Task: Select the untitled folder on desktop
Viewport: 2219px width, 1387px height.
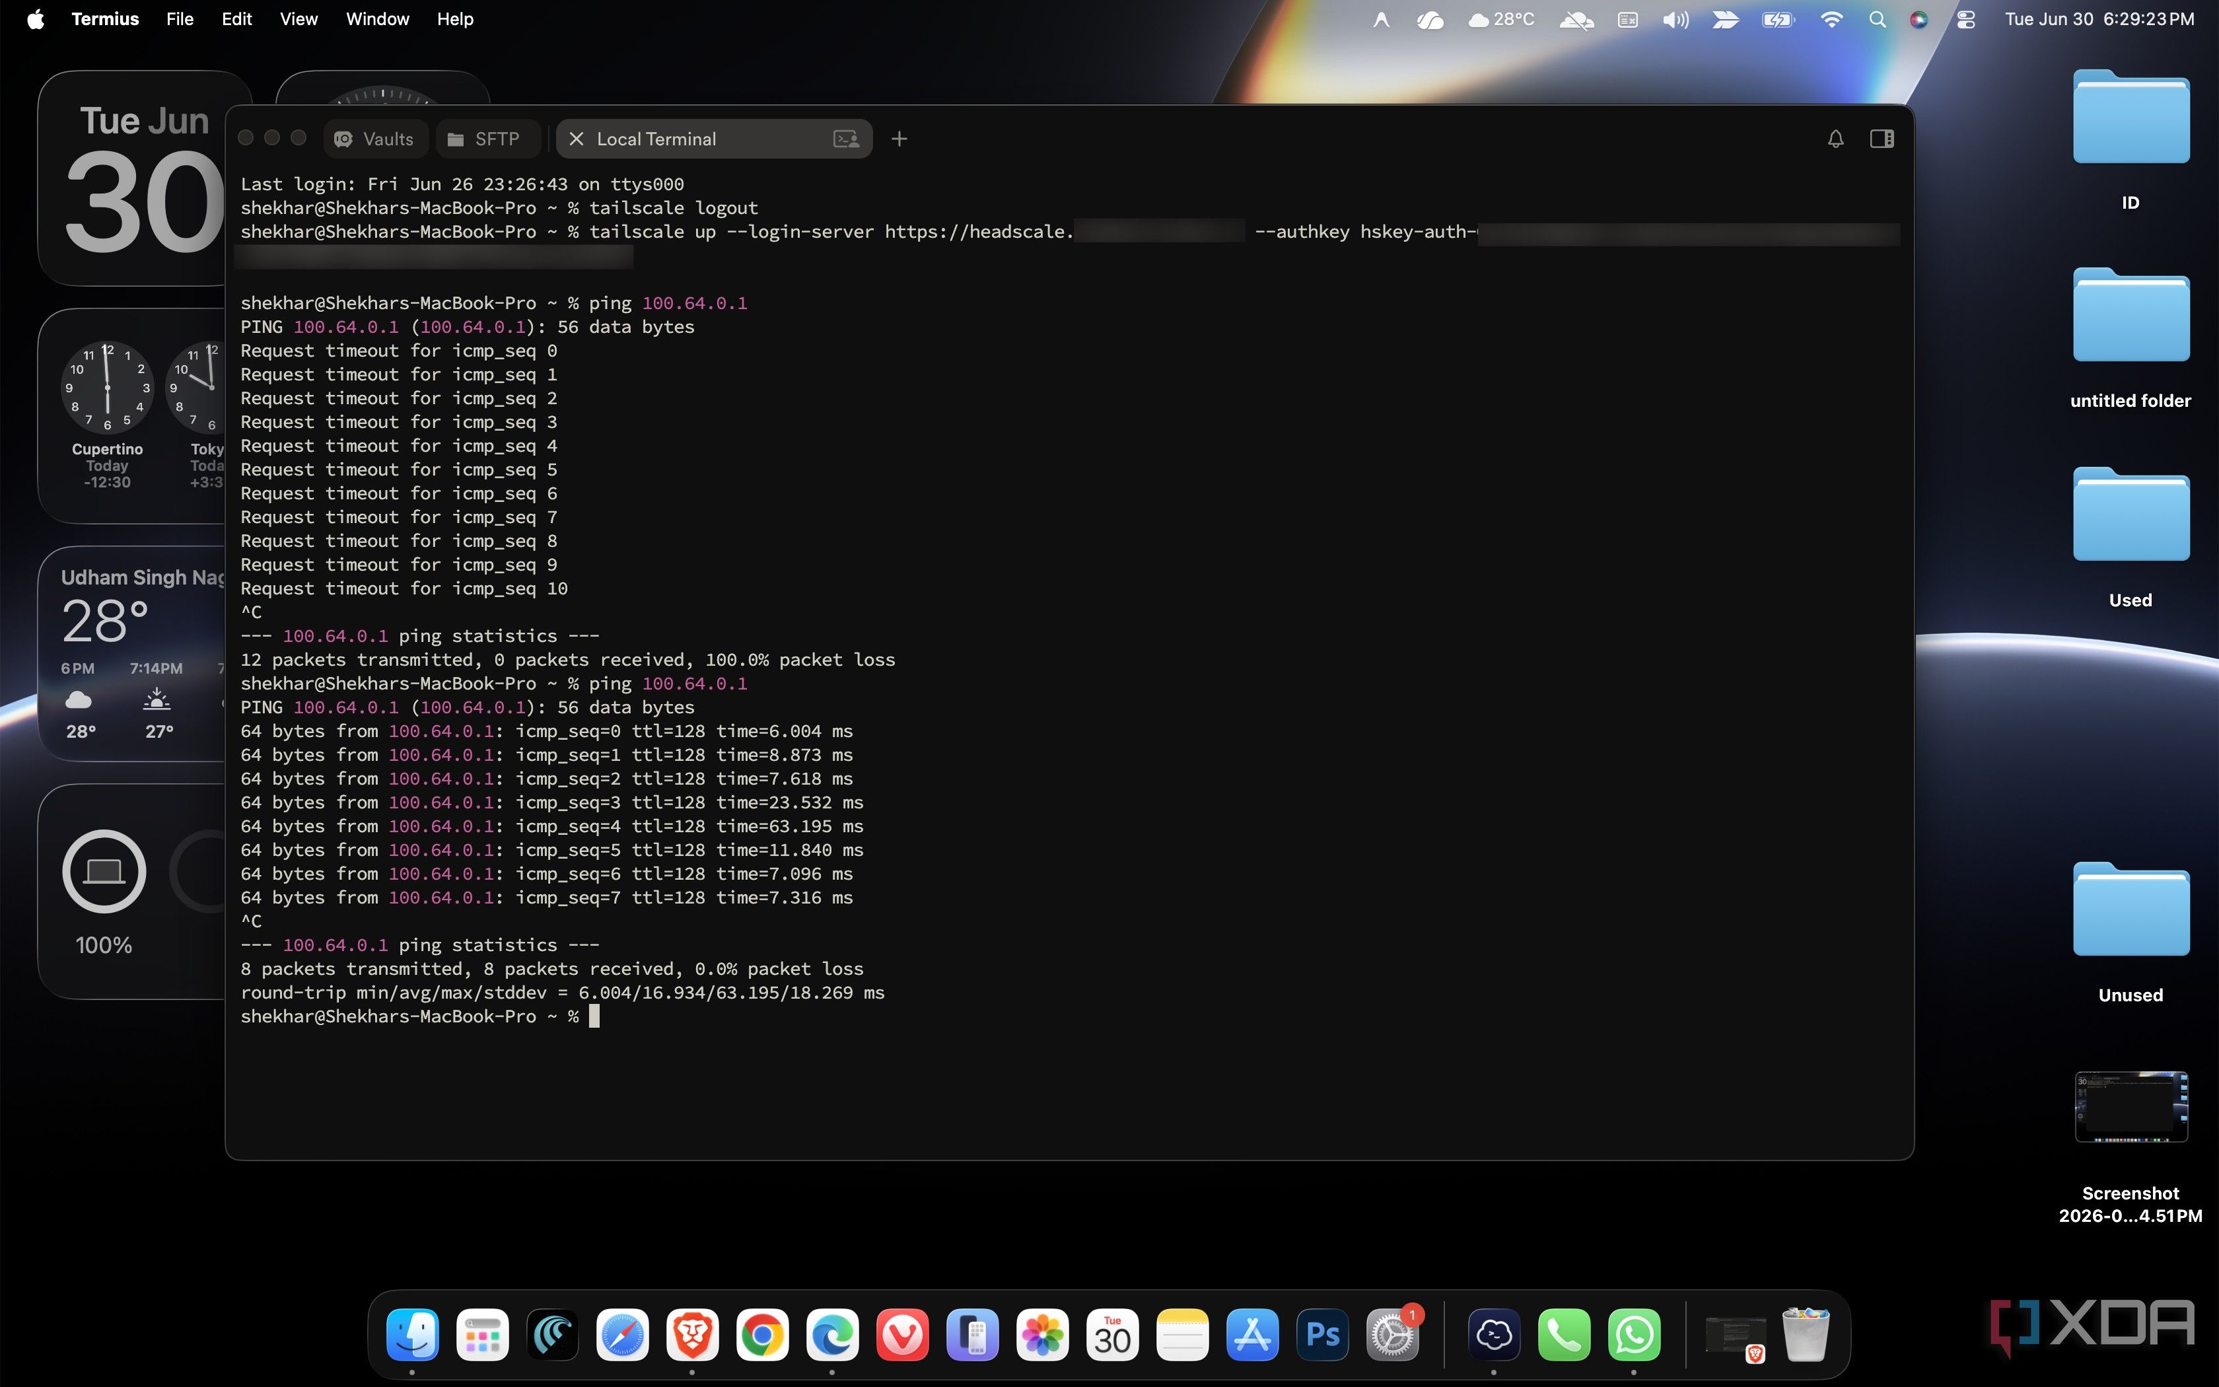Action: [2130, 316]
